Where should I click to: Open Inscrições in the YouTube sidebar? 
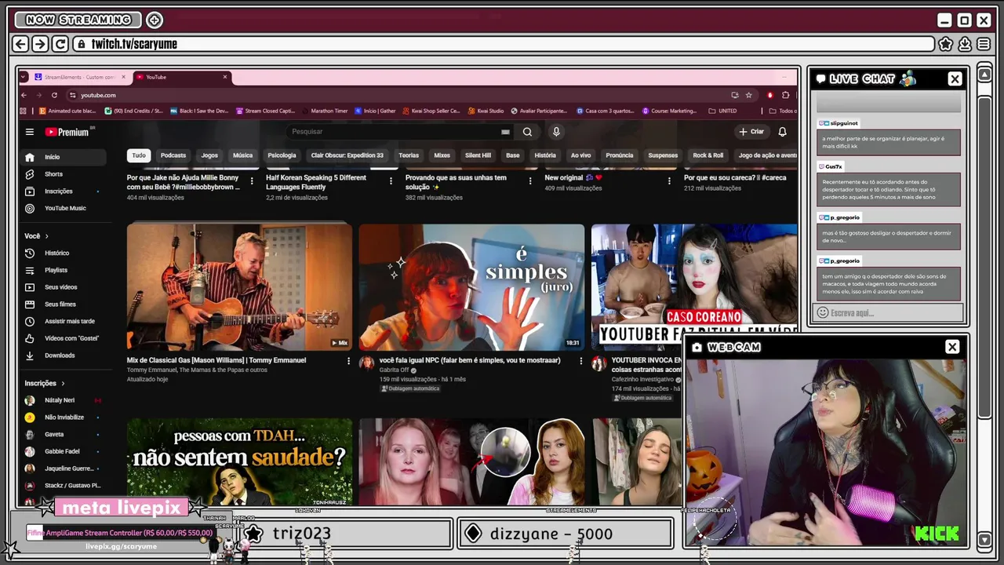pyautogui.click(x=63, y=191)
